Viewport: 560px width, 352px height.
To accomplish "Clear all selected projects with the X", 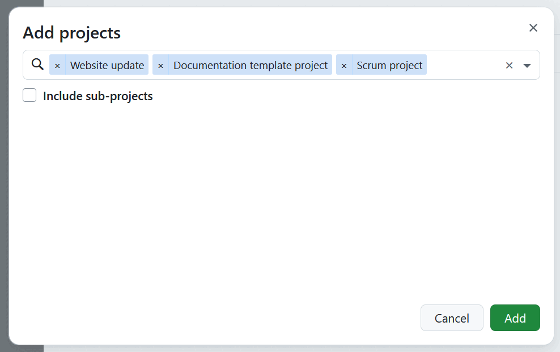I will [509, 65].
